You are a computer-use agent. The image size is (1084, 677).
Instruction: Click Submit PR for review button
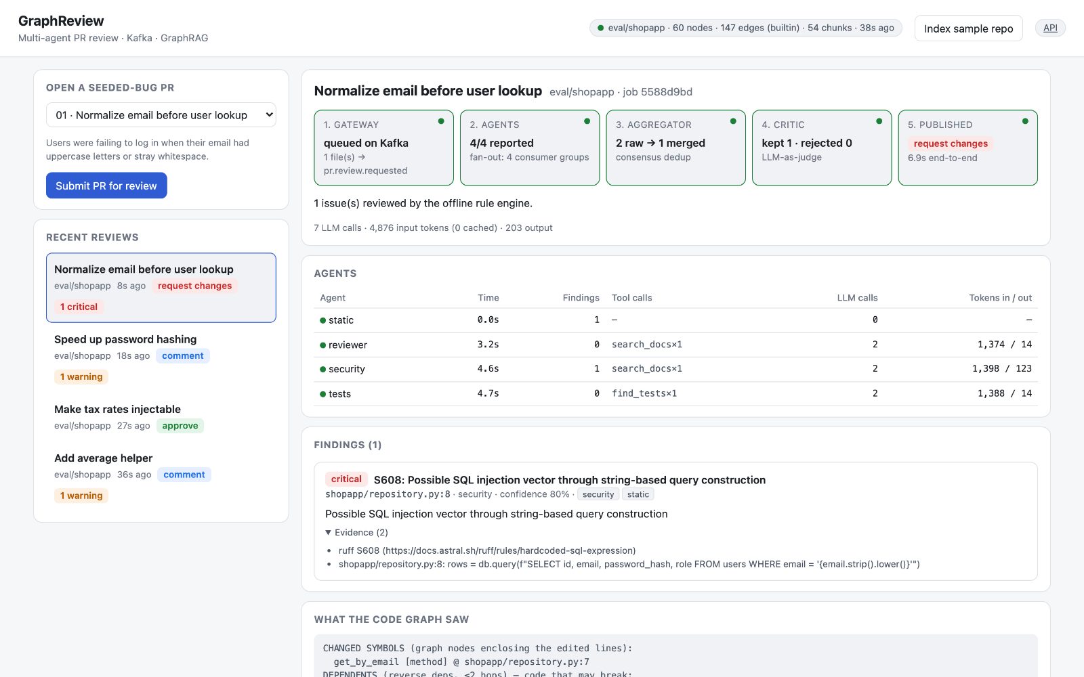[x=106, y=185]
